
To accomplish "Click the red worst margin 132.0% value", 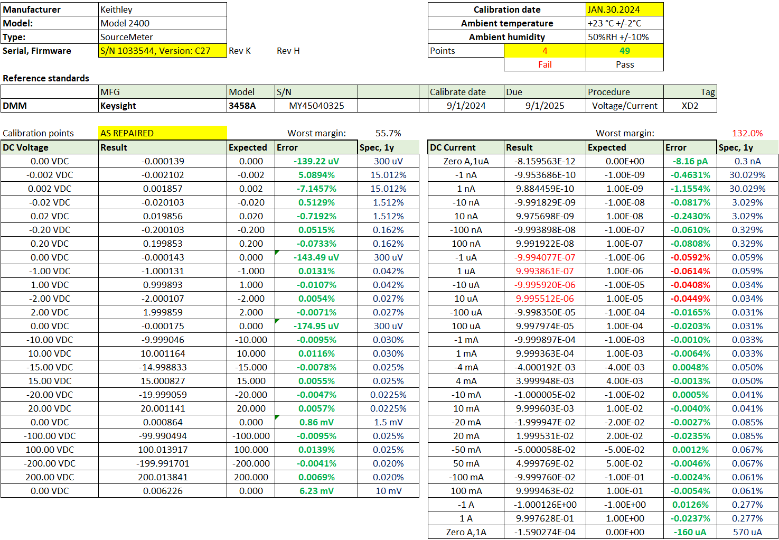I will pos(747,133).
